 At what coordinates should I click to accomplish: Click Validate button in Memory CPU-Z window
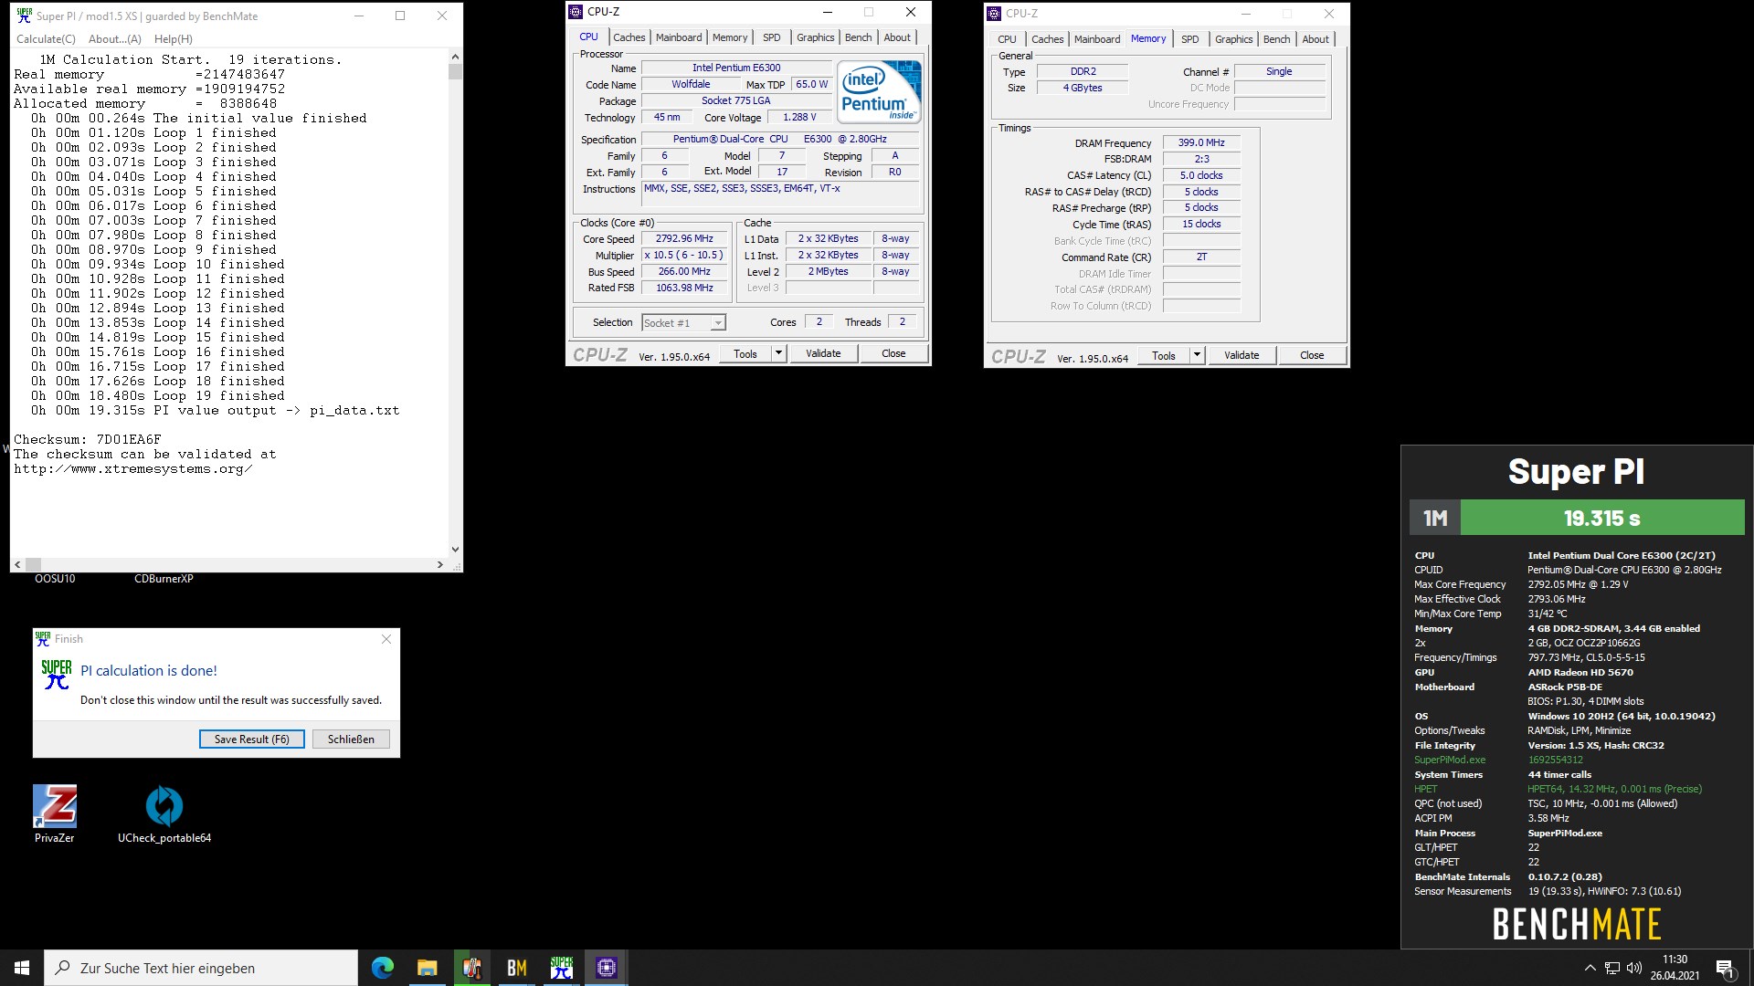click(x=1242, y=355)
